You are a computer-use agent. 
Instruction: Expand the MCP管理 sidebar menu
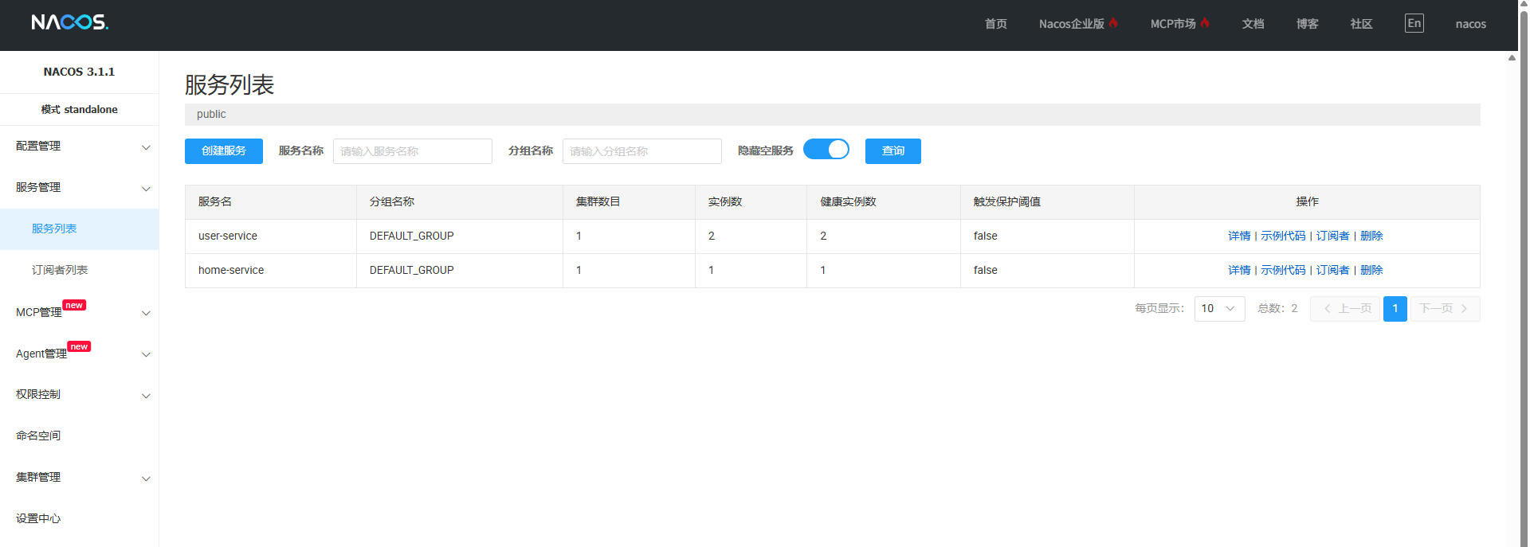79,312
